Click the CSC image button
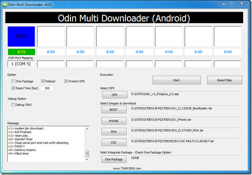 pyautogui.click(x=114, y=142)
